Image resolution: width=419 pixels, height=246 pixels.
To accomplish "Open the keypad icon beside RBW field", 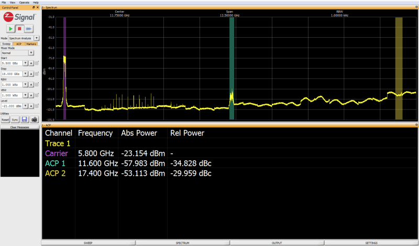I will [37, 84].
